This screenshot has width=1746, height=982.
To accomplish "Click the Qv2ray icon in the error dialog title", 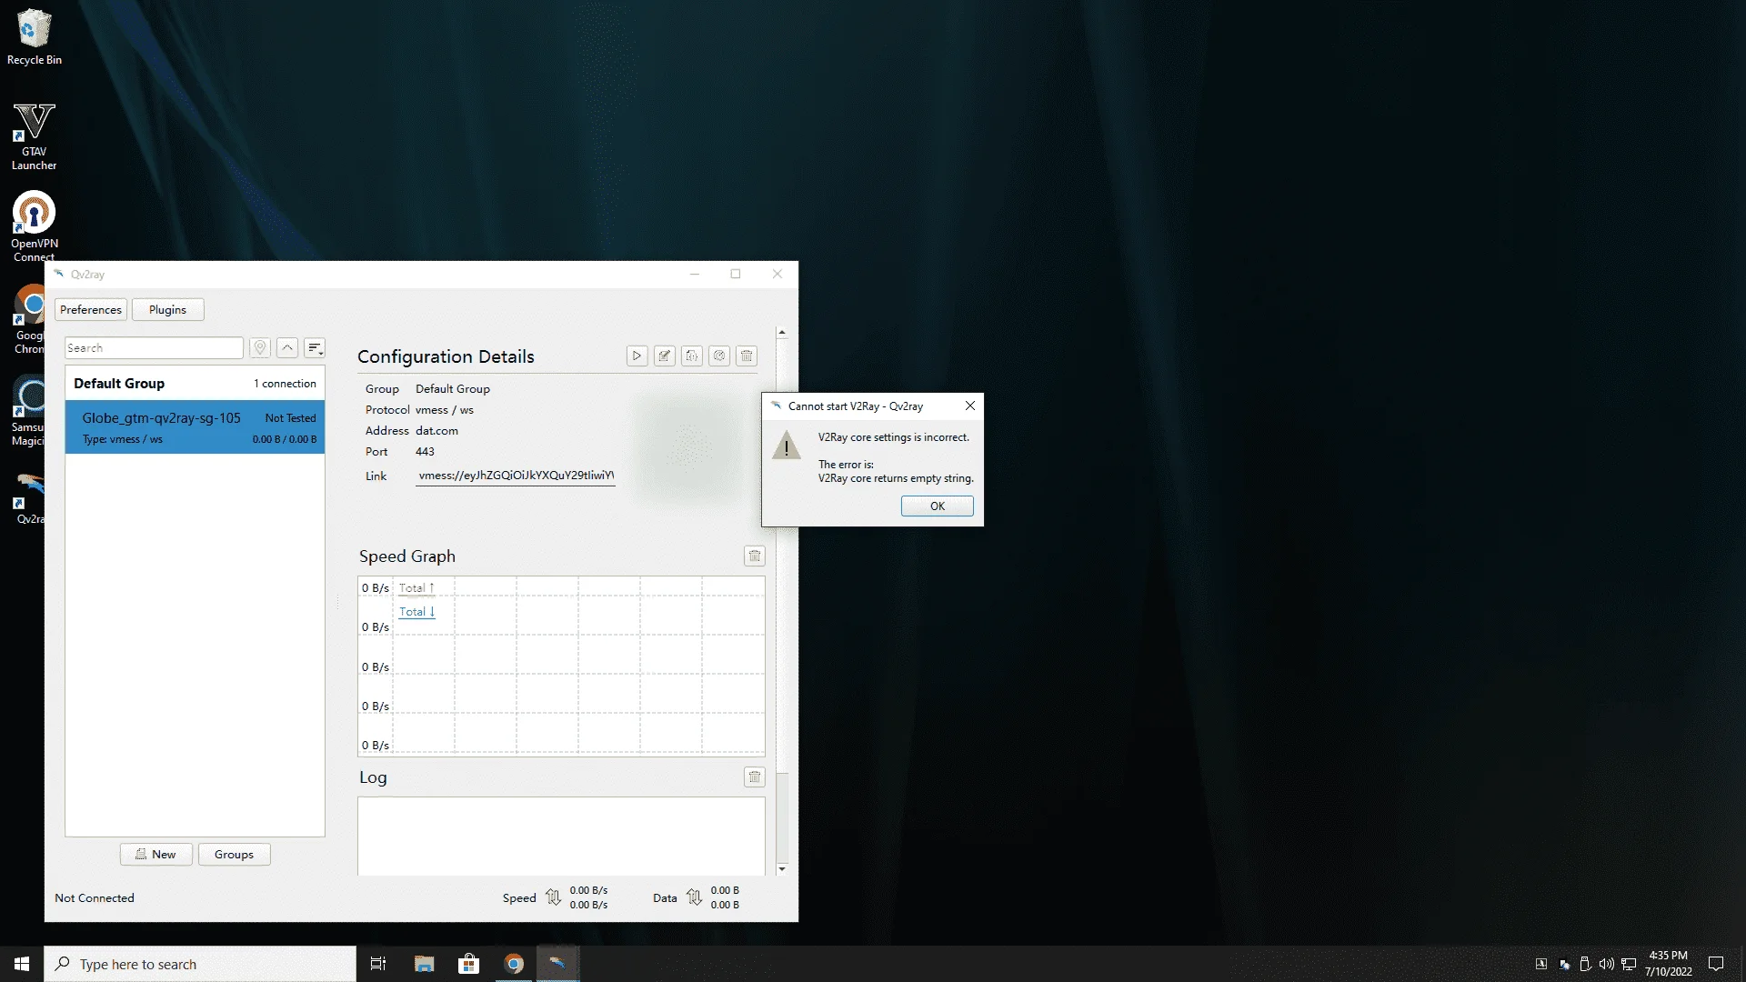I will click(776, 406).
